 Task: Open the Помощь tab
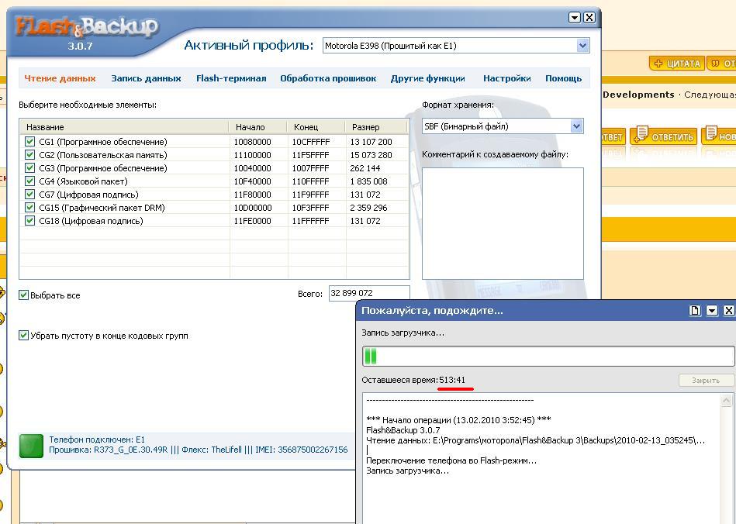coord(563,78)
